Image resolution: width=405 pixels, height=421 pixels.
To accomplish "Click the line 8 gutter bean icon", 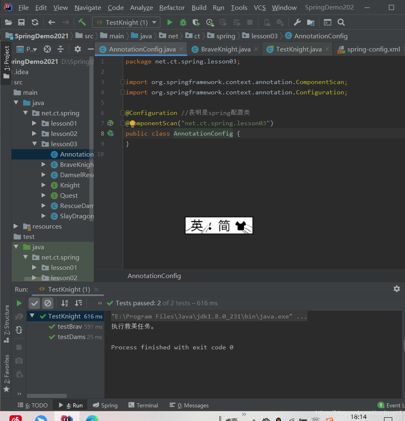I will (110, 133).
